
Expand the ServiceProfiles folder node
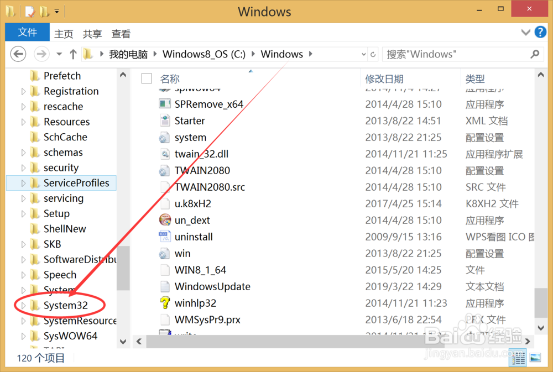23,183
